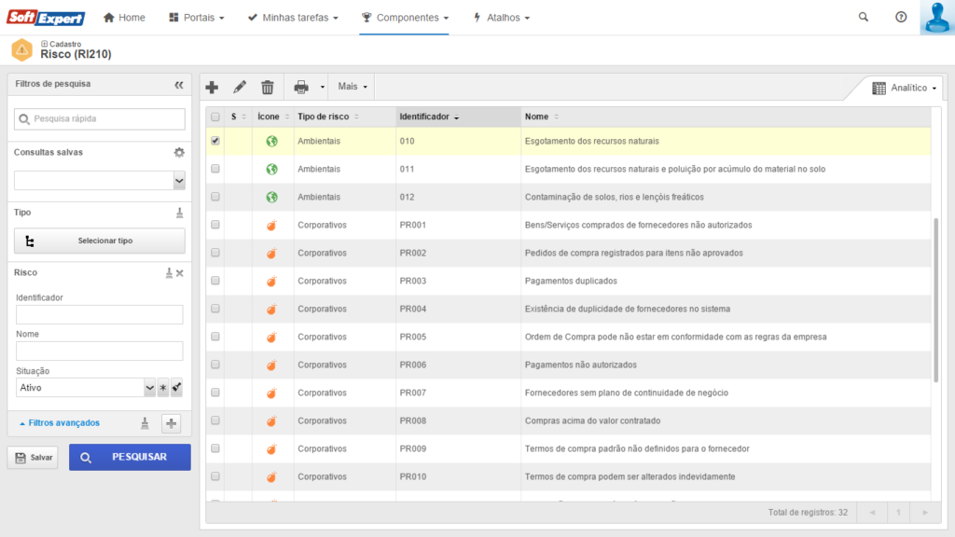This screenshot has width=955, height=537.
Task: Open the search magnifier in top bar
Action: 863,17
